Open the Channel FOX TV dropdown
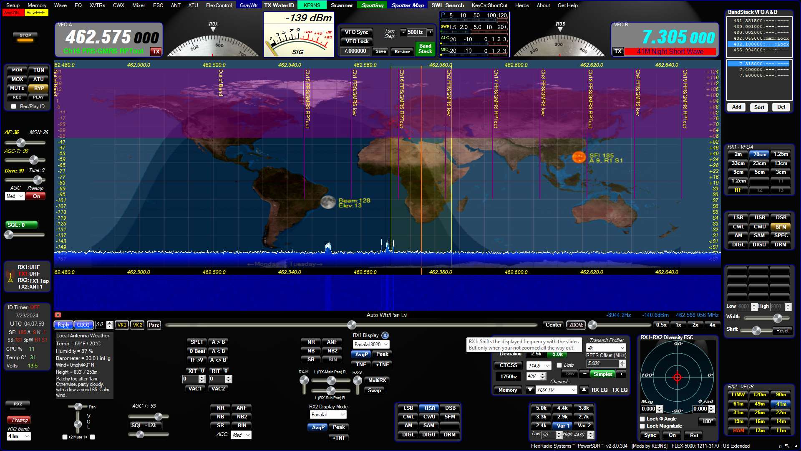Screen dimensions: 801x451 (x=557, y=390)
